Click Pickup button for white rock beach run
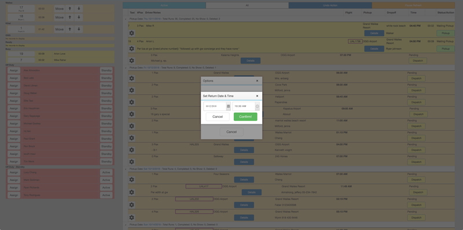The image size is (463, 230). (446, 33)
